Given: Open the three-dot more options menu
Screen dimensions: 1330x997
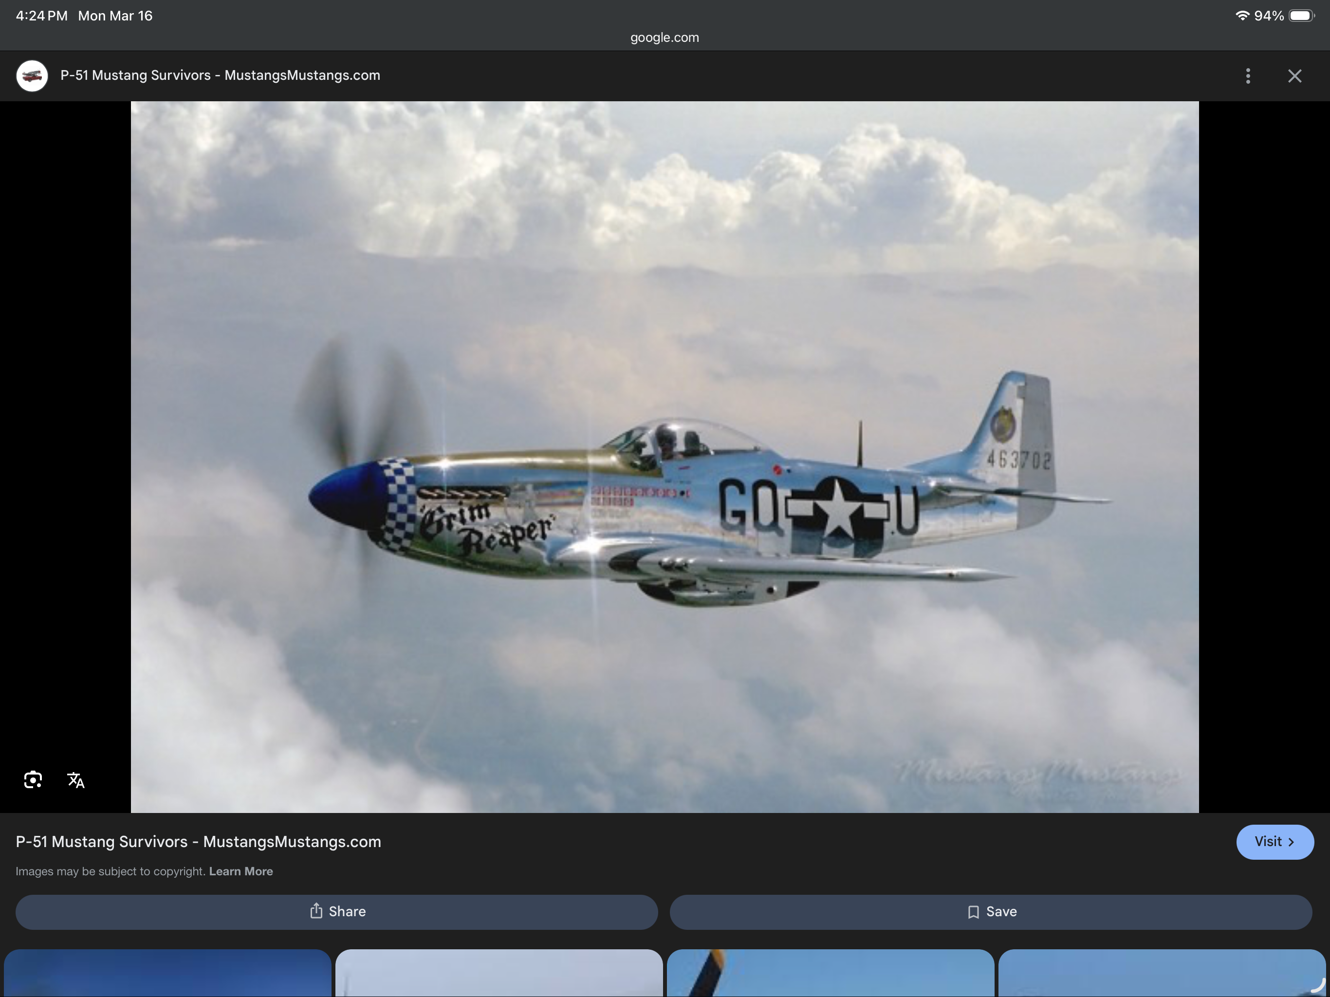Looking at the screenshot, I should (x=1248, y=76).
